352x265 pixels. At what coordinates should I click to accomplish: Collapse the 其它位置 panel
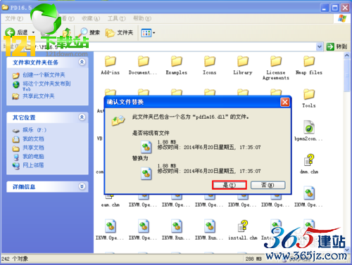click(82, 117)
